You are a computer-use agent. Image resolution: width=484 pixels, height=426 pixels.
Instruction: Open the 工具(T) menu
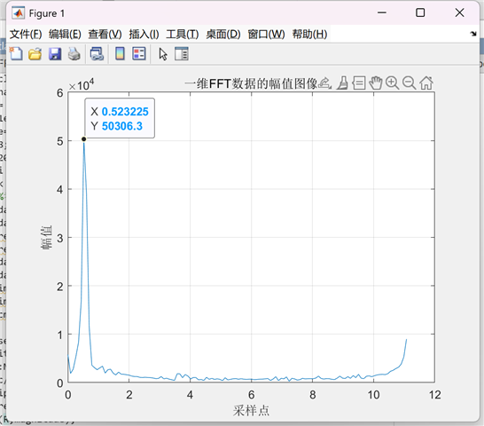click(182, 34)
